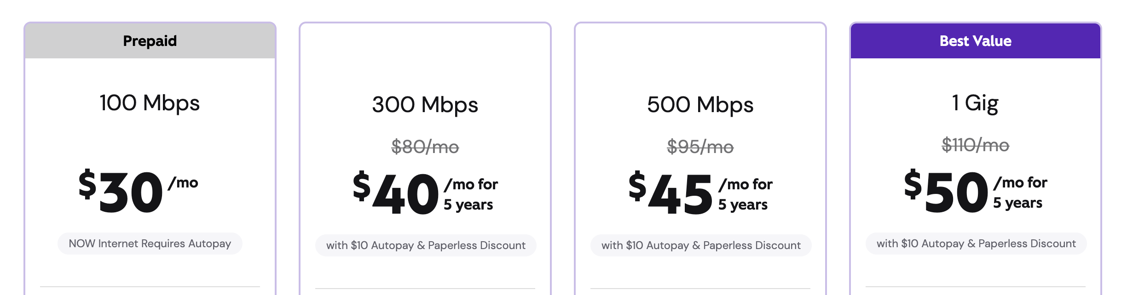Click the crossed-out $80/mo price
Viewport: 1133px width, 295px height.
point(425,147)
